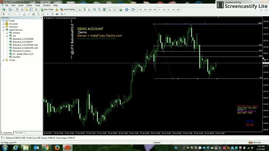Switch to Navigator Favorites tab
The width and height of the screenshot is (269, 151).
click(x=19, y=133)
